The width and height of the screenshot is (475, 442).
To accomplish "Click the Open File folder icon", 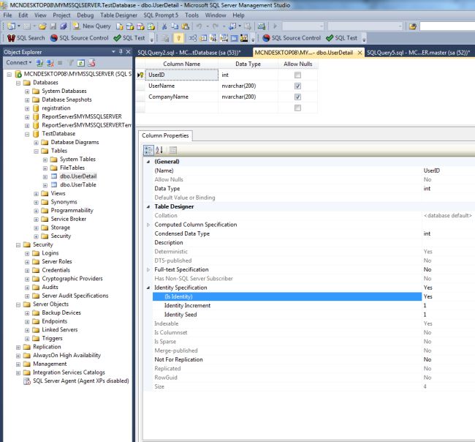I will 42,26.
